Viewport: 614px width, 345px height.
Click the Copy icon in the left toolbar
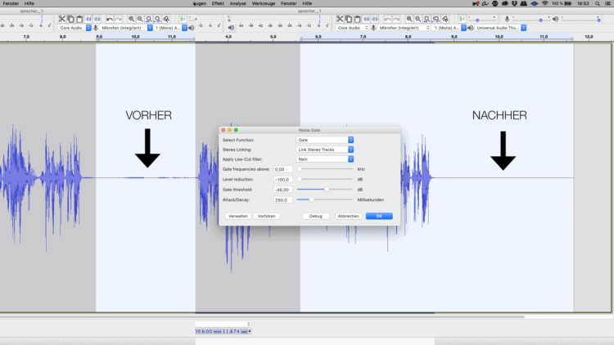[x=70, y=19]
